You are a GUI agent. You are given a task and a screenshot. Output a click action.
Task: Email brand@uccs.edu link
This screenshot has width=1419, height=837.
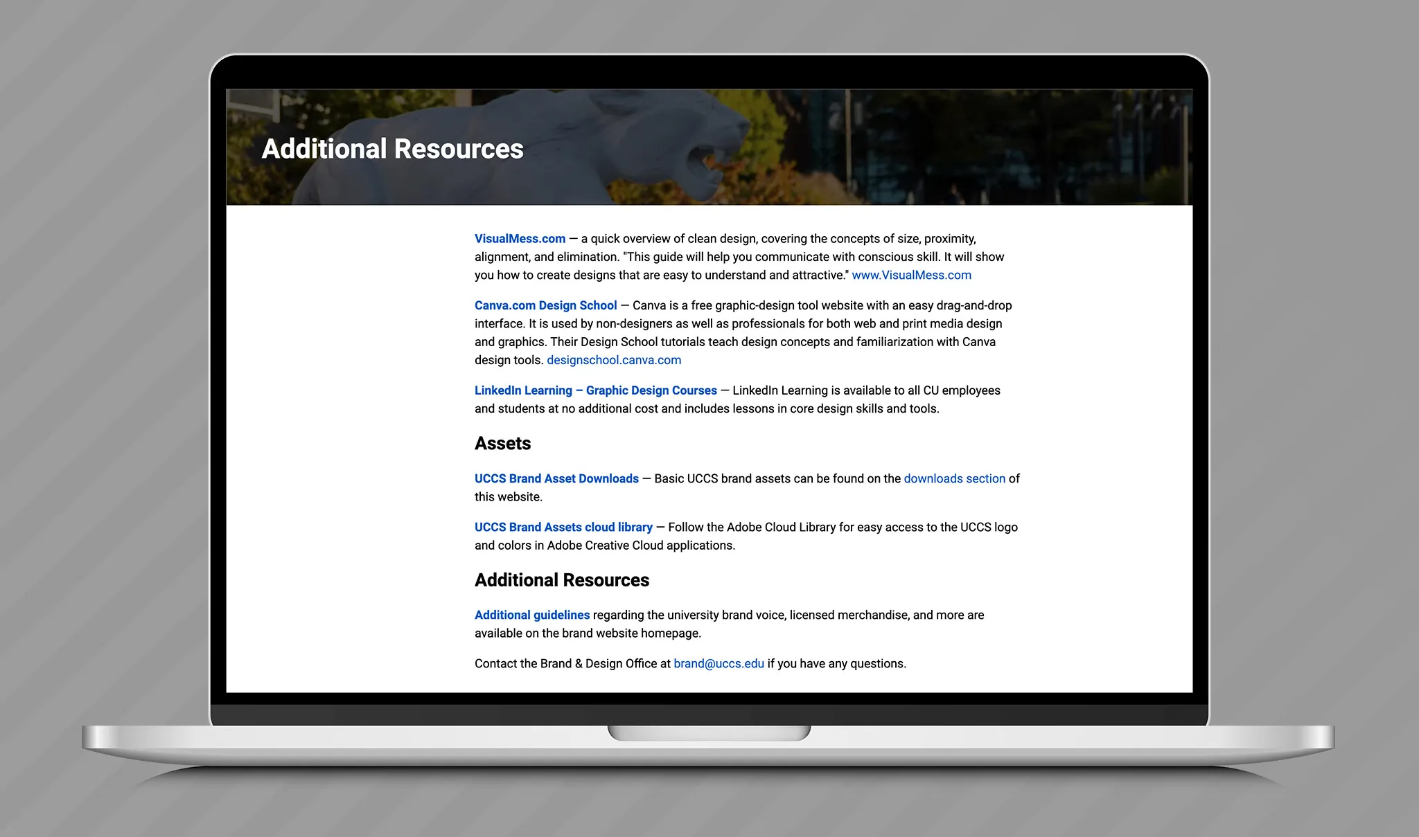[719, 663]
